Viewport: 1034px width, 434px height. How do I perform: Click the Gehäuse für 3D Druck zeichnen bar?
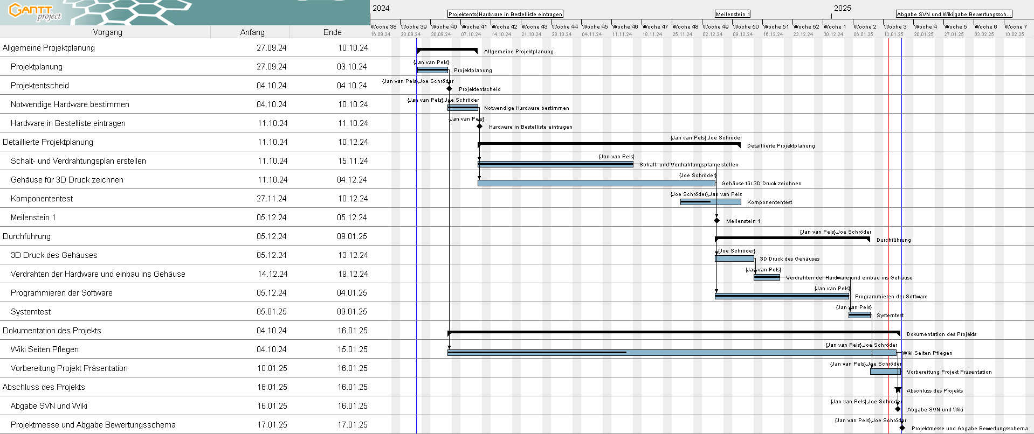click(596, 183)
